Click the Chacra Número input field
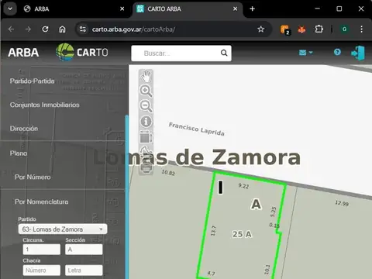This screenshot has width=372, height=279. pos(41,270)
